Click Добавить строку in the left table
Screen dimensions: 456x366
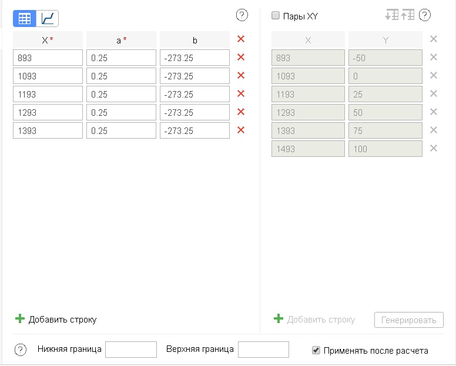[56, 320]
